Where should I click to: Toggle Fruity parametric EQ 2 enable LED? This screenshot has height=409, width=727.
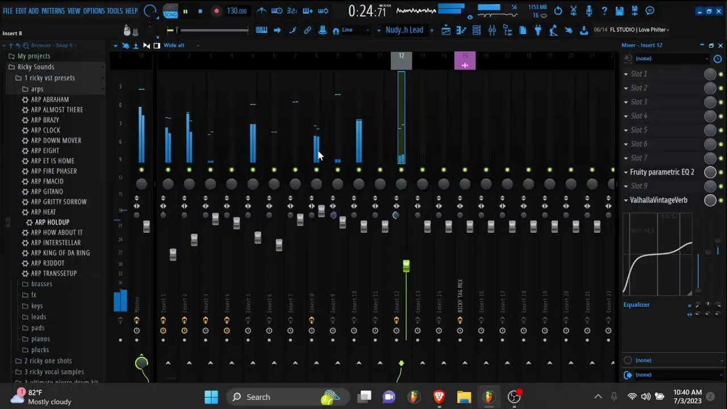pos(721,173)
